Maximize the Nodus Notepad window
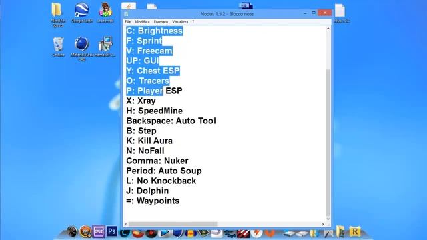The image size is (427, 240). pyautogui.click(x=314, y=13)
